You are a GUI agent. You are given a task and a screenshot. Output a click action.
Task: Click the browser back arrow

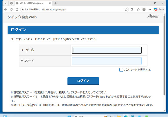tap(6, 10)
